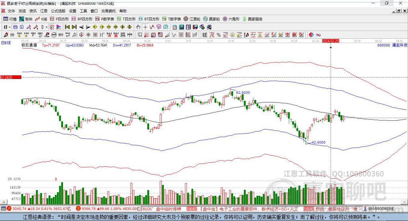The image size is (408, 221).
Task: Select the zigzag wave line tool
Action: coord(174,35)
